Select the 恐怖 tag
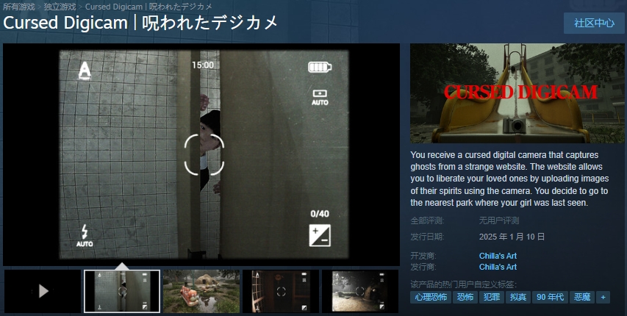The height and width of the screenshot is (316, 627). point(465,297)
